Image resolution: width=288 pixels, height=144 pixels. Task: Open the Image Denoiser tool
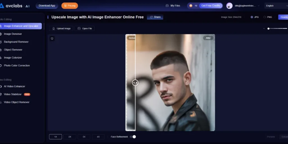click(x=13, y=34)
